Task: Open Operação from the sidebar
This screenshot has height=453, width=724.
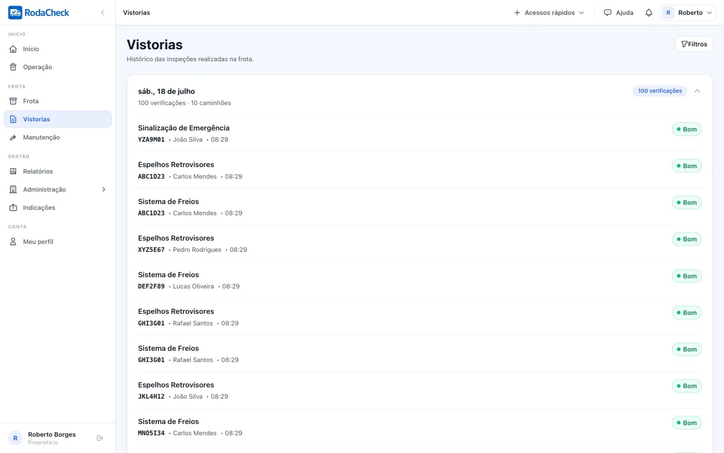Action: (x=57, y=67)
